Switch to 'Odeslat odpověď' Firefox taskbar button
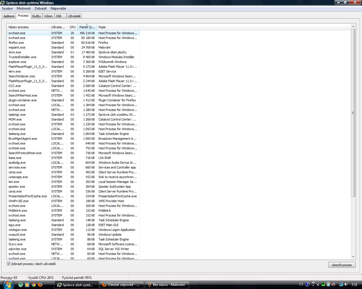This screenshot has height=289, width=362. pos(122,285)
